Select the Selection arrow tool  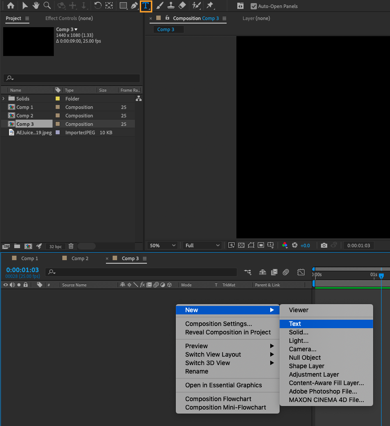click(25, 5)
